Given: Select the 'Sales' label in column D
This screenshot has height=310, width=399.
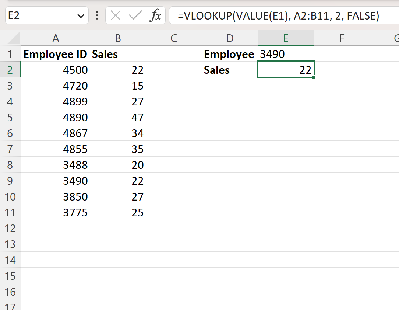Looking at the screenshot, I should coord(230,70).
